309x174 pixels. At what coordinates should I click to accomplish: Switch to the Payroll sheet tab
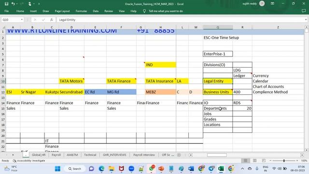[x=56, y=155]
